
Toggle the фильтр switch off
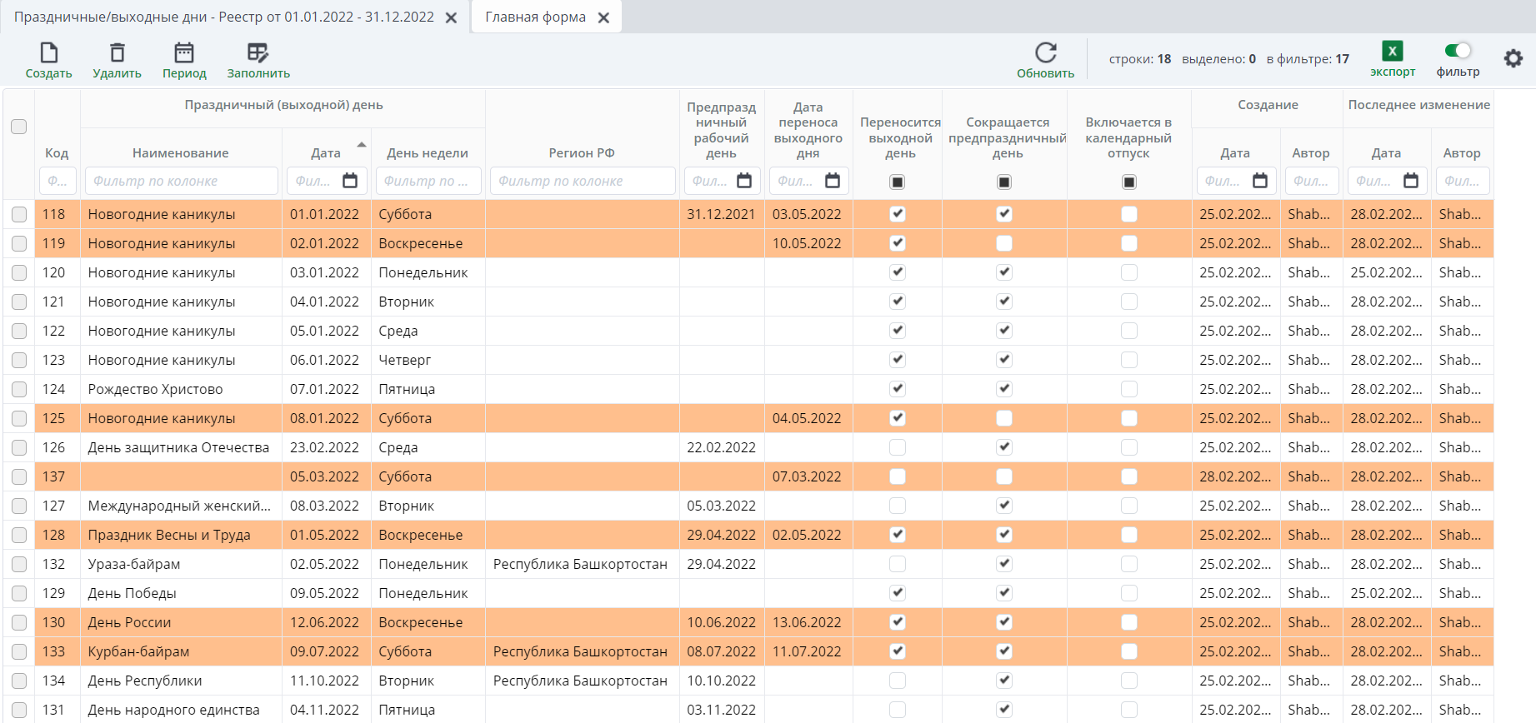coord(1458,51)
